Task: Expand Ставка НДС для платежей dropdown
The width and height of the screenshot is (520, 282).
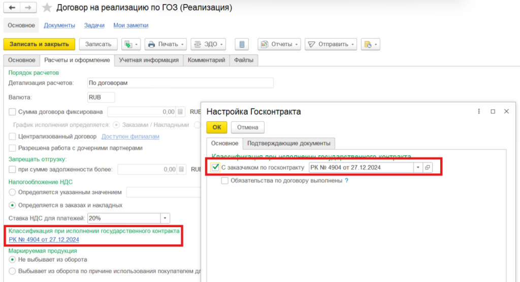Action: [165, 219]
